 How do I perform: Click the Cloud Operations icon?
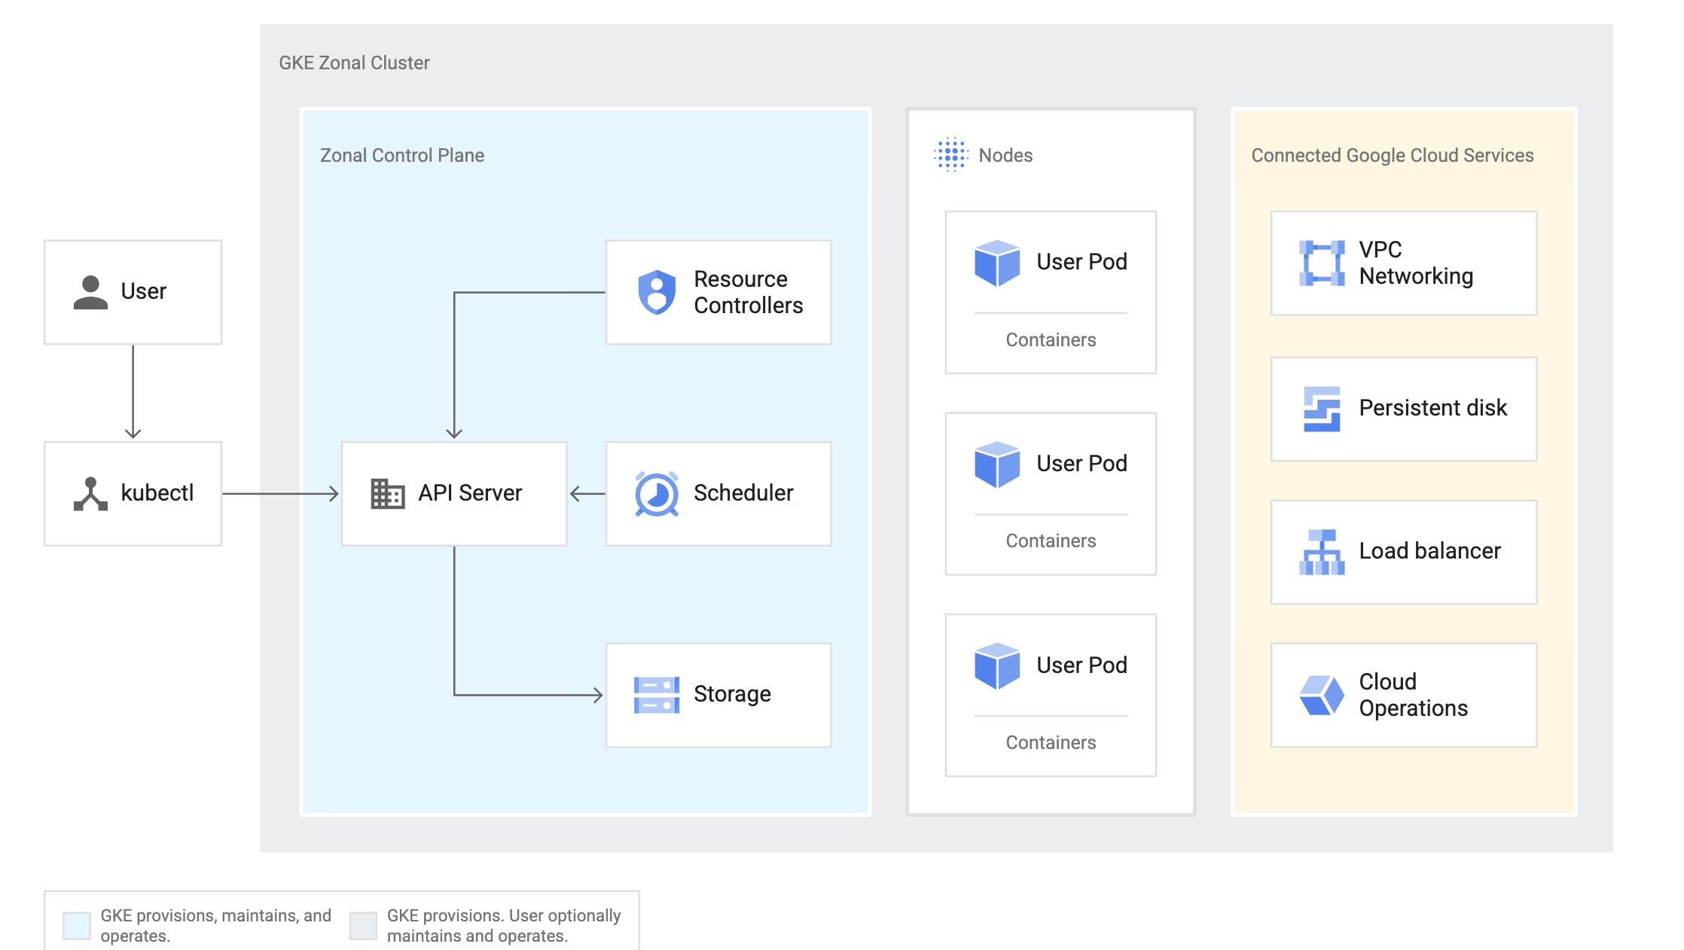[x=1322, y=695]
